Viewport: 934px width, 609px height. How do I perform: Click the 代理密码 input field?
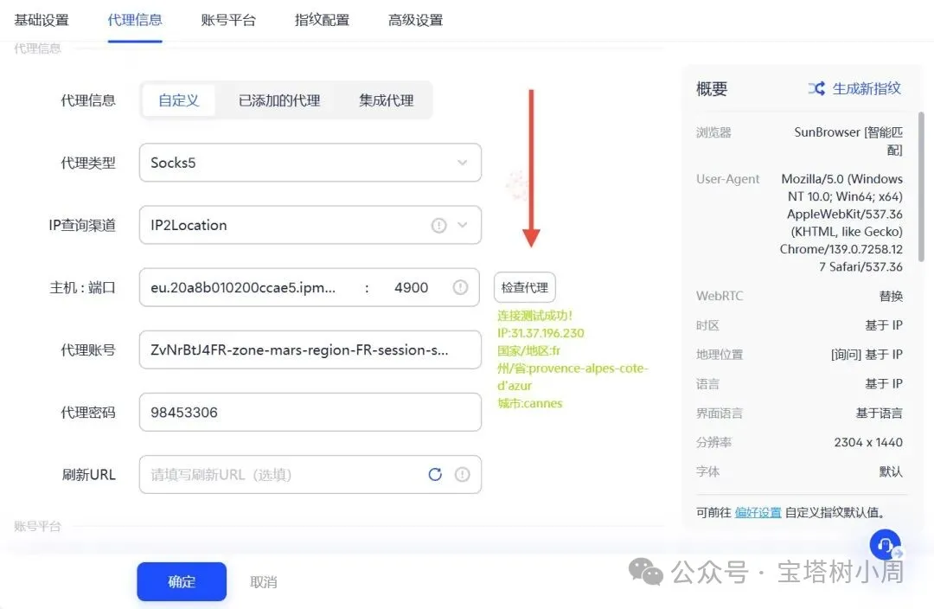tap(310, 412)
